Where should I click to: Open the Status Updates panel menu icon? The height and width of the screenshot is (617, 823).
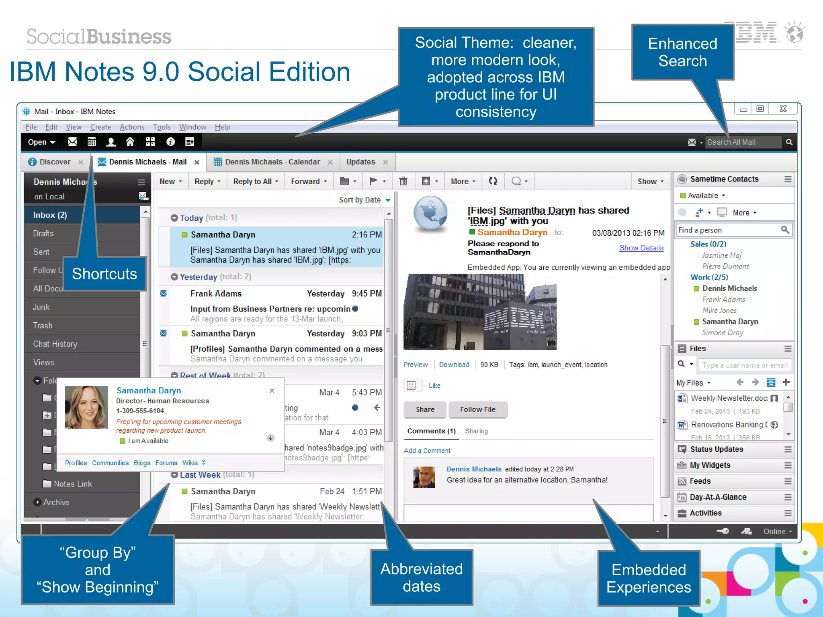788,449
